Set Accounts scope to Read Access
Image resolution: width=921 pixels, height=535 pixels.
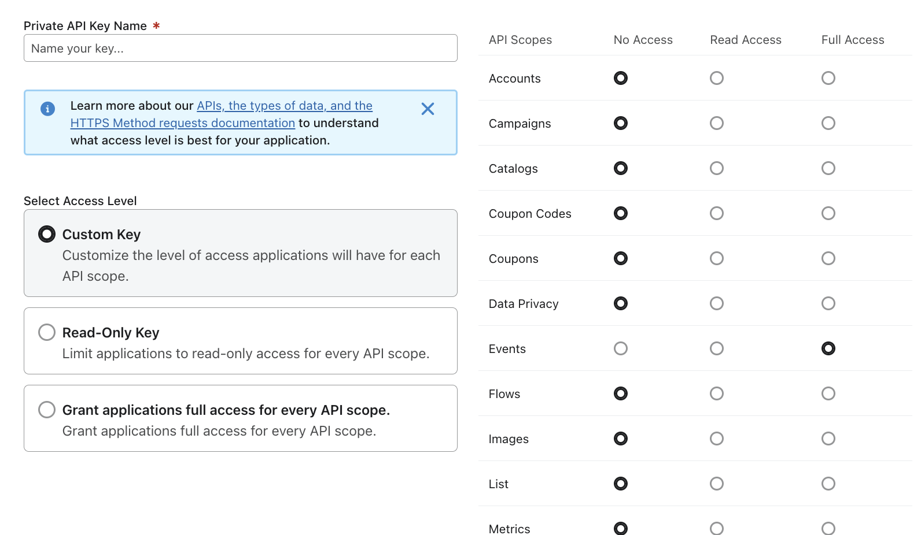tap(717, 78)
